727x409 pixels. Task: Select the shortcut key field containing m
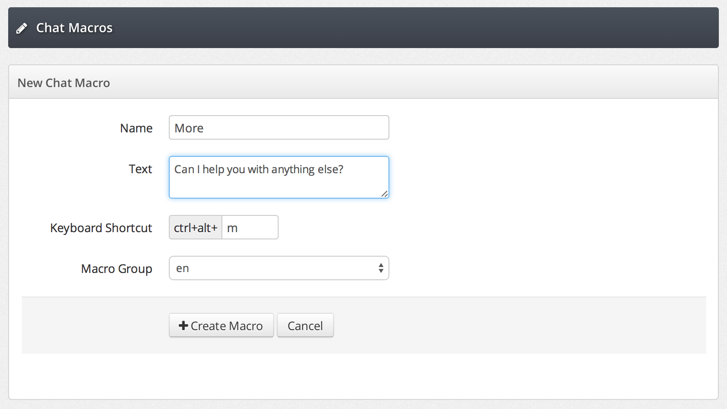[250, 228]
